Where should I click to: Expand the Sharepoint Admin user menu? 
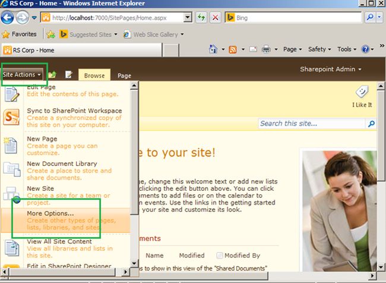330,70
